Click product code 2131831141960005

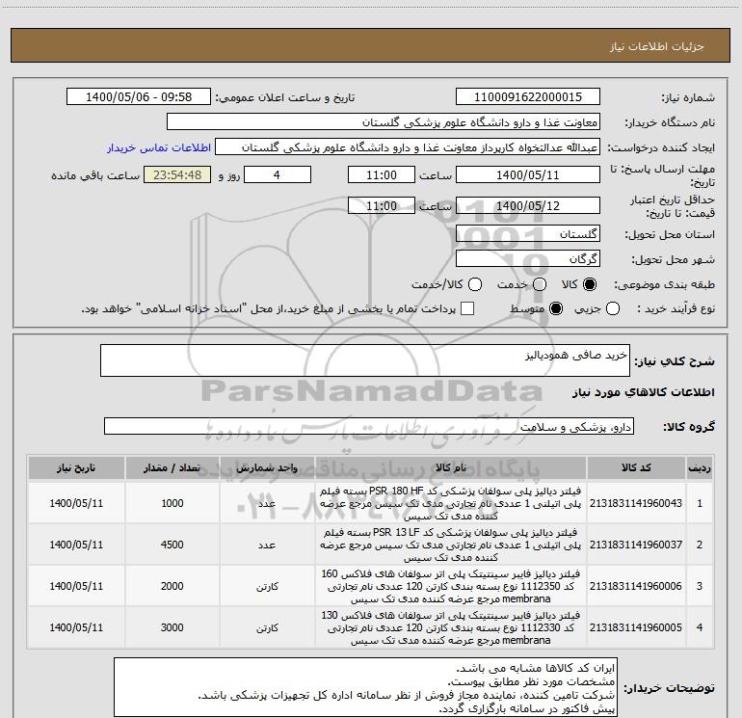[636, 627]
